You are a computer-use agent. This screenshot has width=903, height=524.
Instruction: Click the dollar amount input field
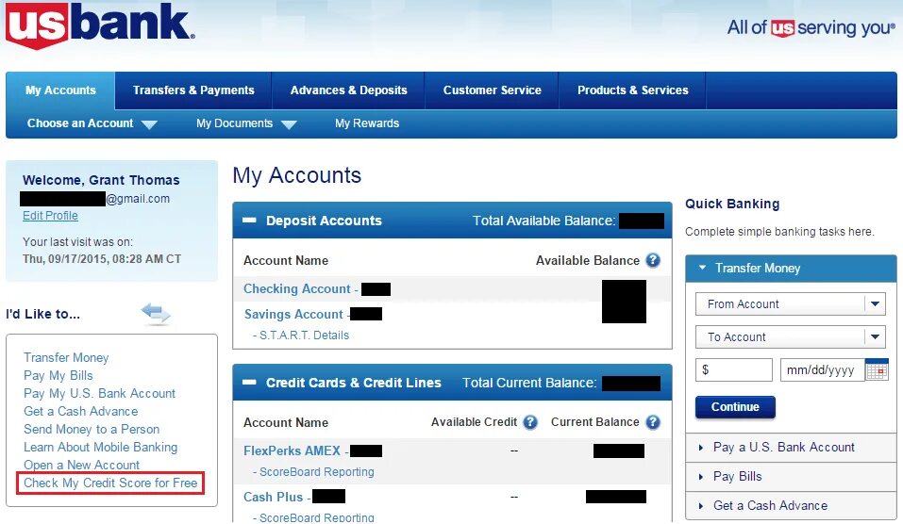(734, 369)
